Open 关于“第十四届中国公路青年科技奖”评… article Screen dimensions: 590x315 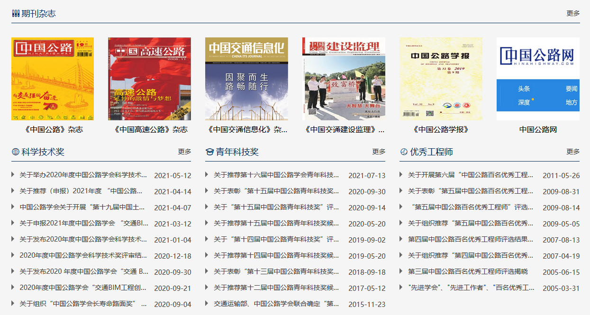(x=276, y=239)
